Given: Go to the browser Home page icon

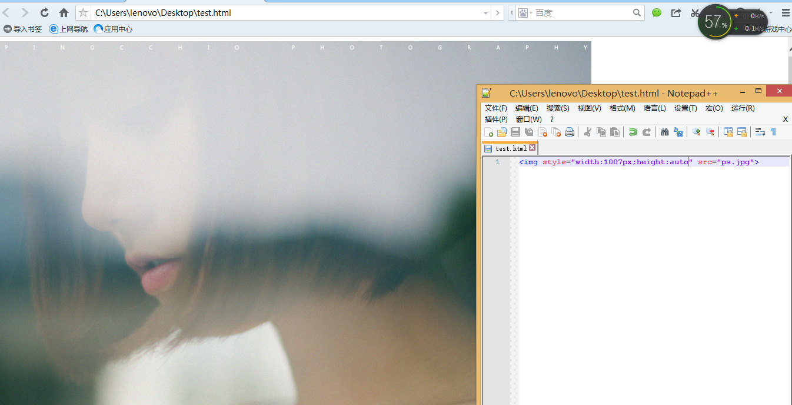Looking at the screenshot, I should (64, 12).
